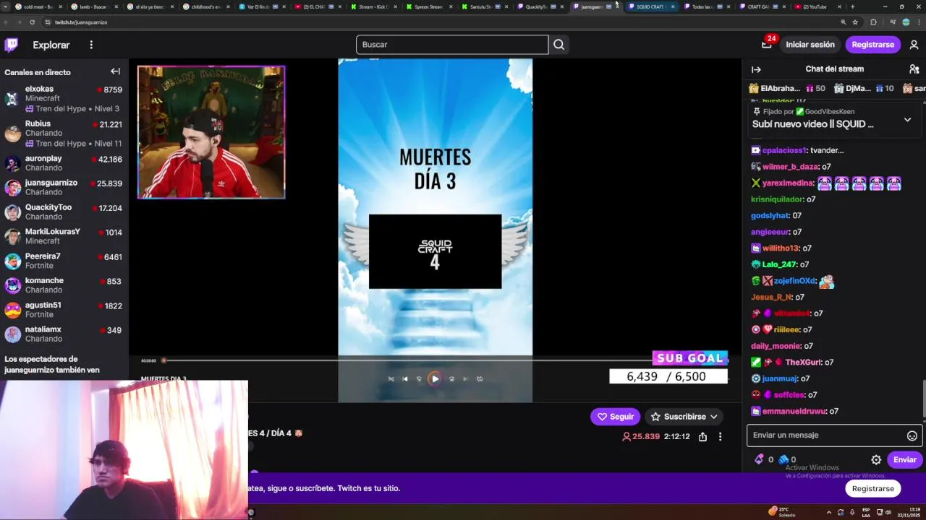Screen dimensions: 926x520
Task: Open the notifications inbox with 24 badge
Action: (x=767, y=45)
